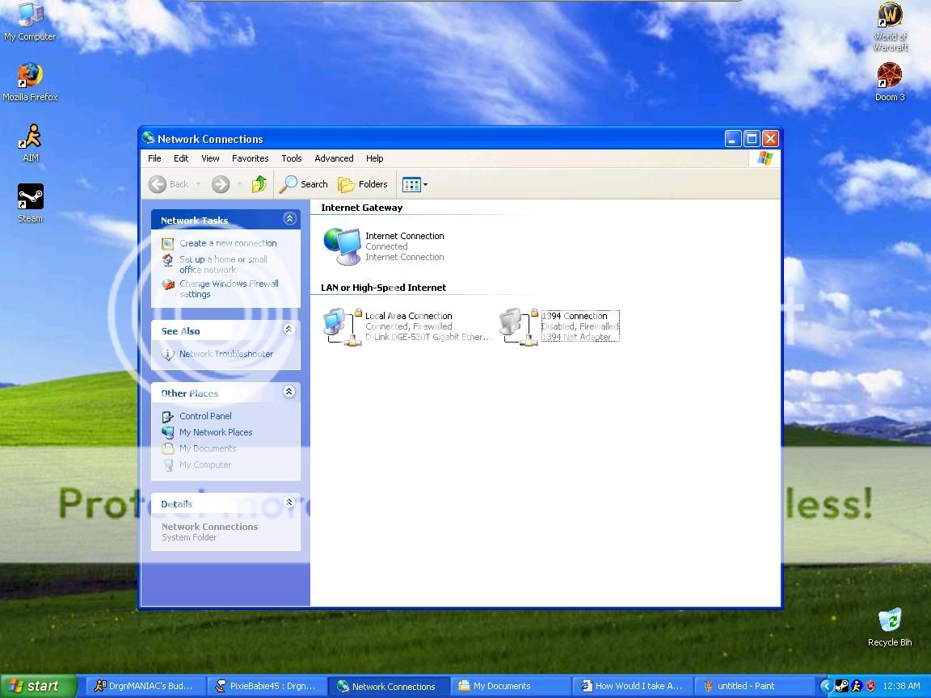
Task: Switch to How Would I take A... taskbar button
Action: point(632,686)
